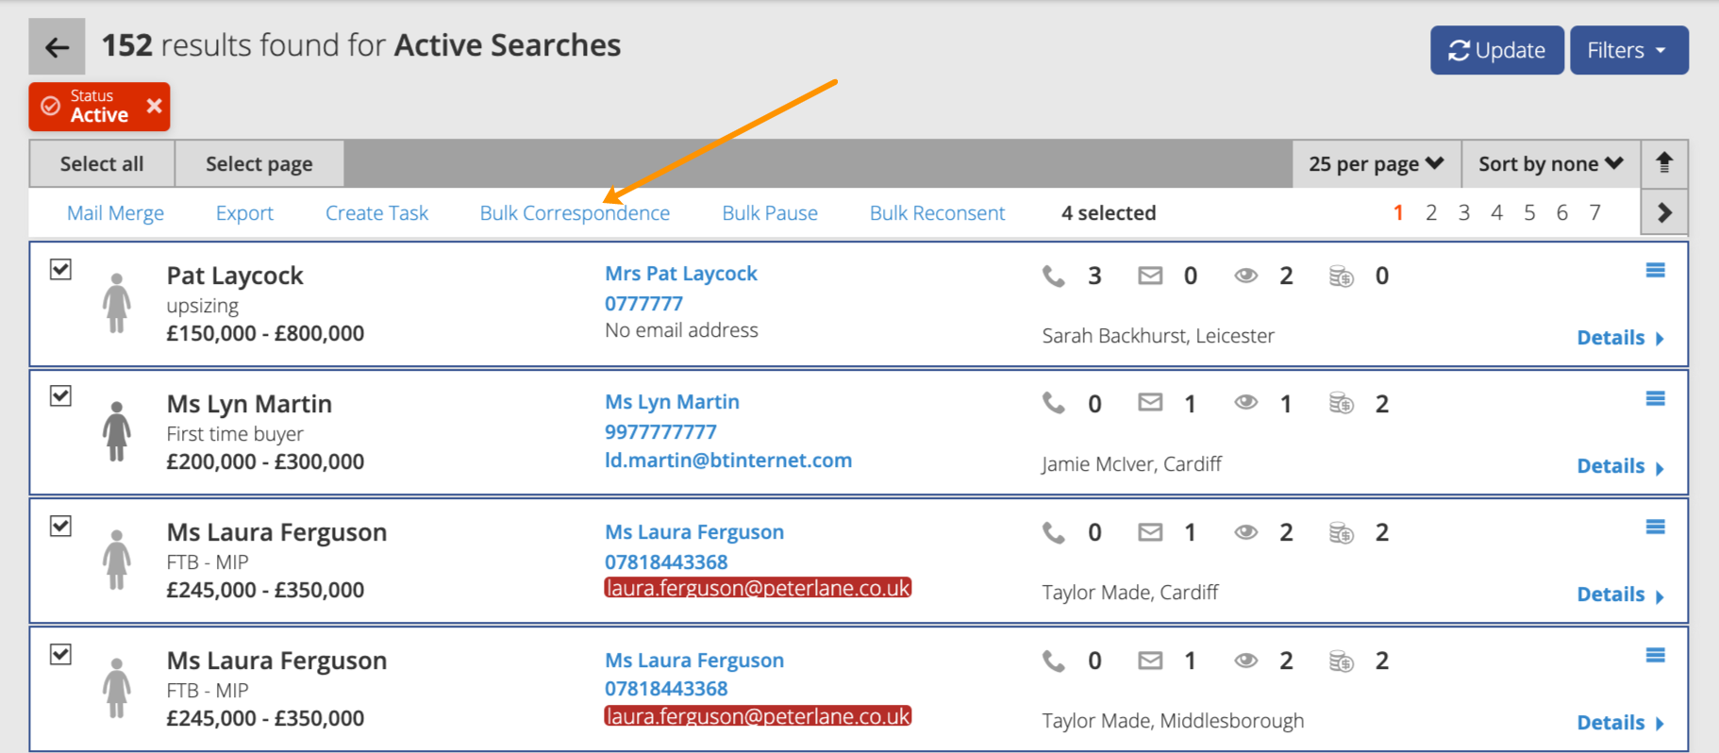Viewport: 1719px width, 753px height.
Task: Choose Create Task action
Action: pos(376,213)
